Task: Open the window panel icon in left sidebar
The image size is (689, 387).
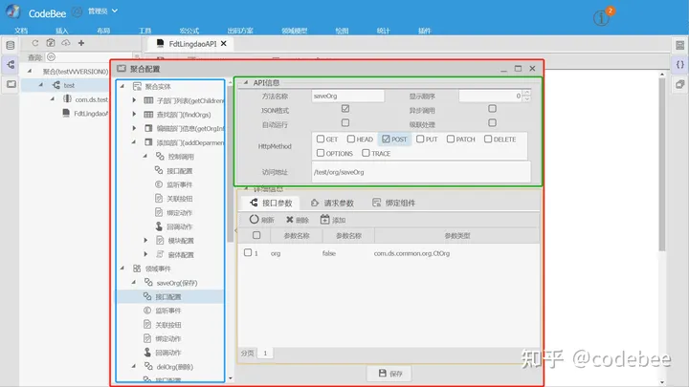Action: click(x=11, y=84)
